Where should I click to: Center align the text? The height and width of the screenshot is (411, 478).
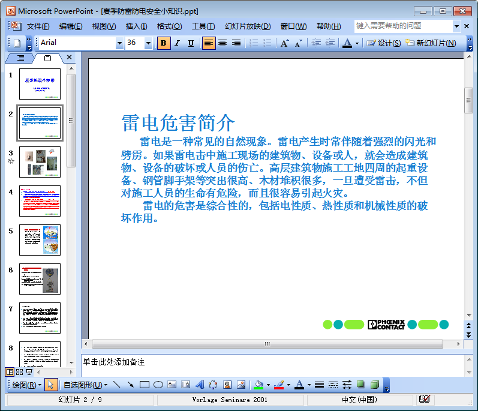tap(223, 43)
